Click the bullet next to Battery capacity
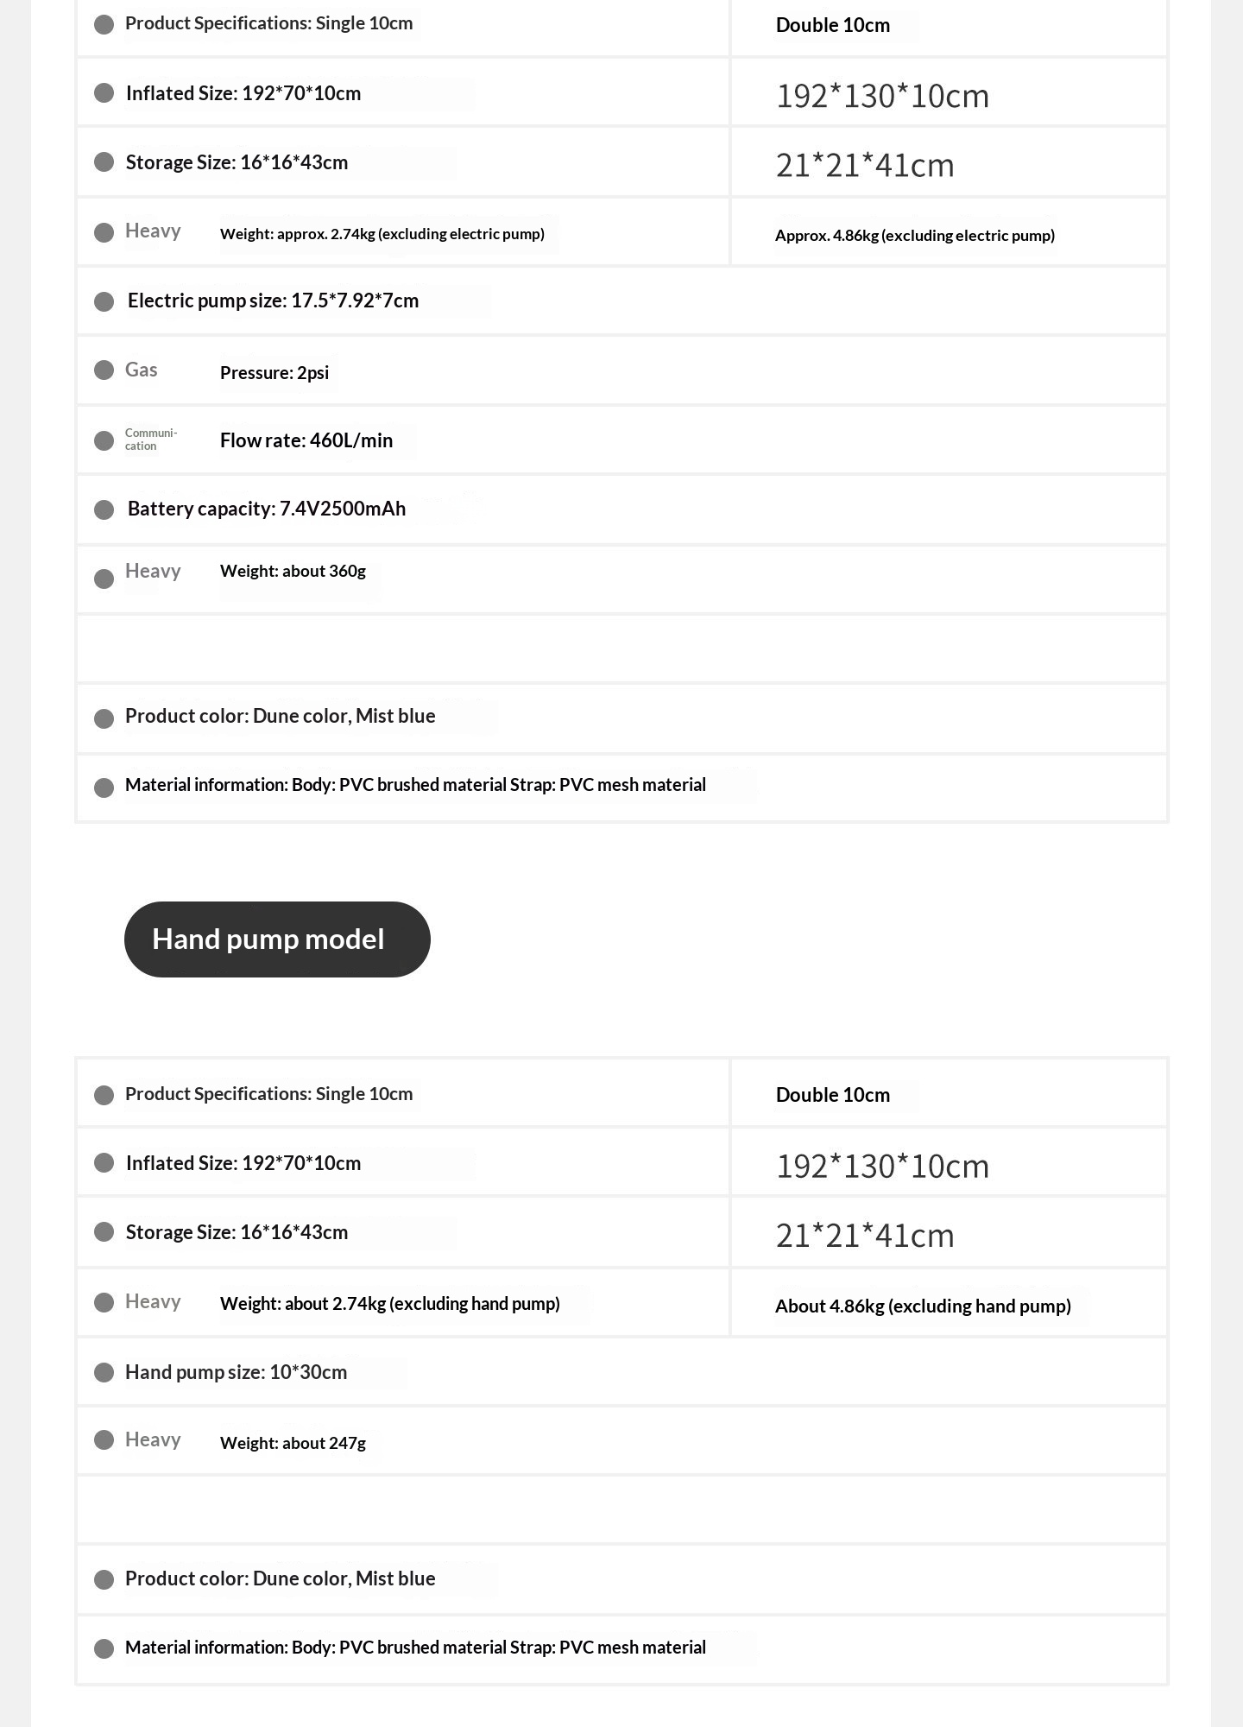The height and width of the screenshot is (1727, 1243). (104, 509)
